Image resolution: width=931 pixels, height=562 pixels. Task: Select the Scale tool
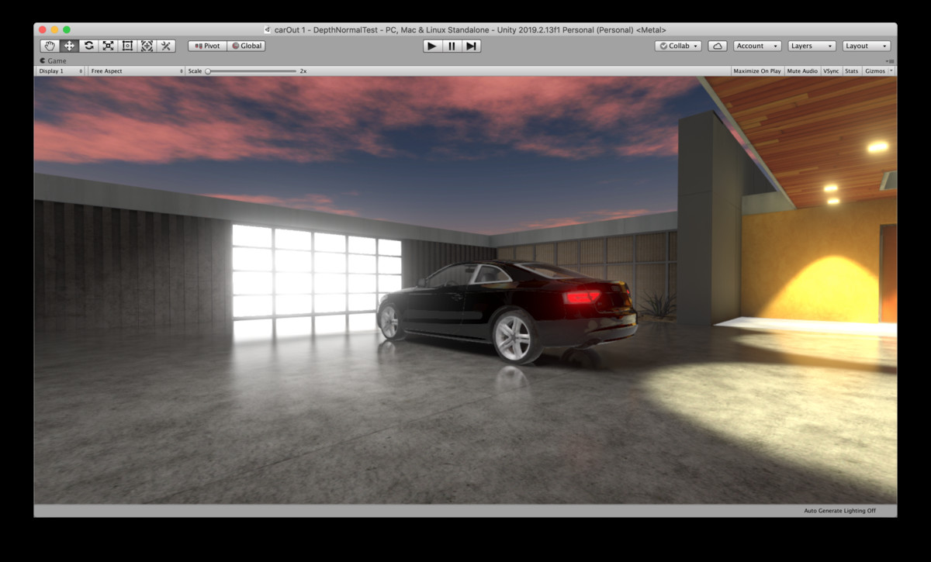(108, 46)
